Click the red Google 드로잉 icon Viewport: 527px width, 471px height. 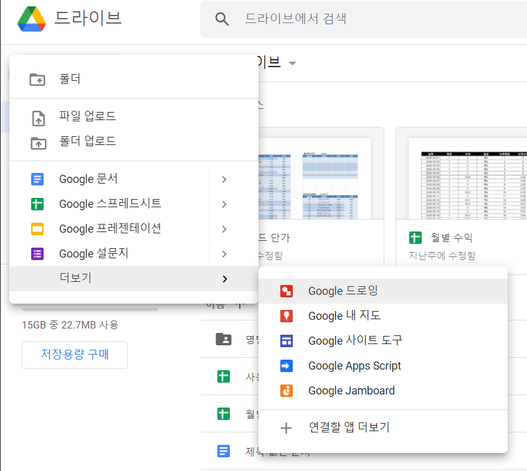[287, 291]
